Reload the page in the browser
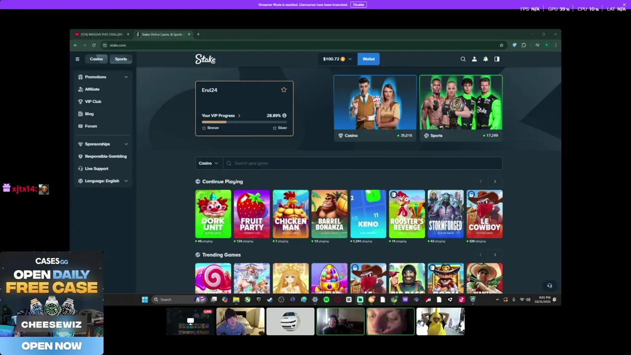The image size is (631, 355). click(94, 45)
